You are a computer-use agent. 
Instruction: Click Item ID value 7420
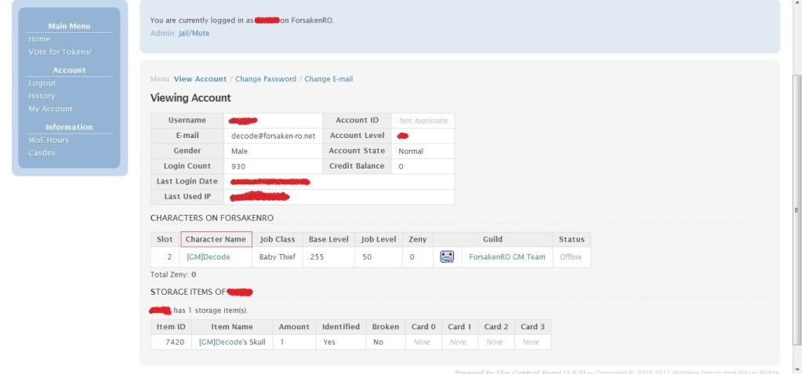pyautogui.click(x=175, y=342)
